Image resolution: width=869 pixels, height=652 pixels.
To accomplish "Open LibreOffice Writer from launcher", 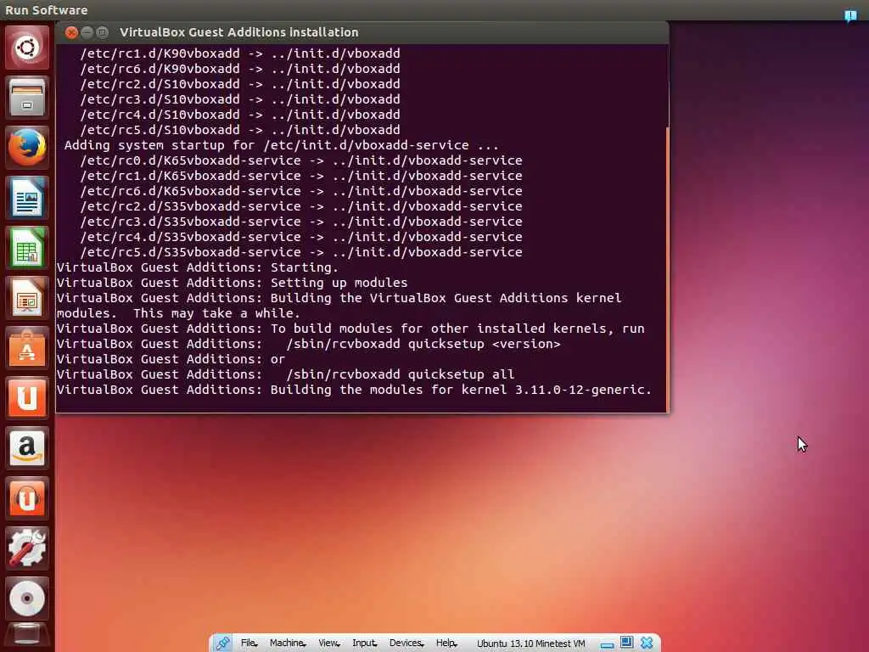I will coord(26,198).
